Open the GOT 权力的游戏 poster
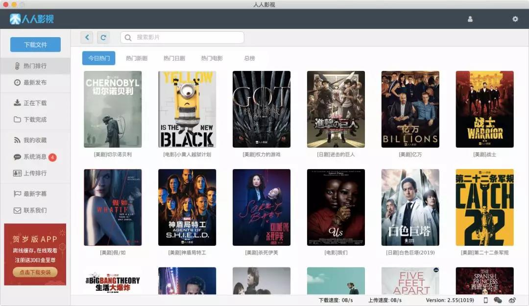The image size is (529, 306). coord(262,109)
